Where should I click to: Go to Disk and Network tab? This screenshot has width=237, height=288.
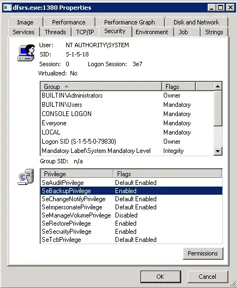point(196,22)
